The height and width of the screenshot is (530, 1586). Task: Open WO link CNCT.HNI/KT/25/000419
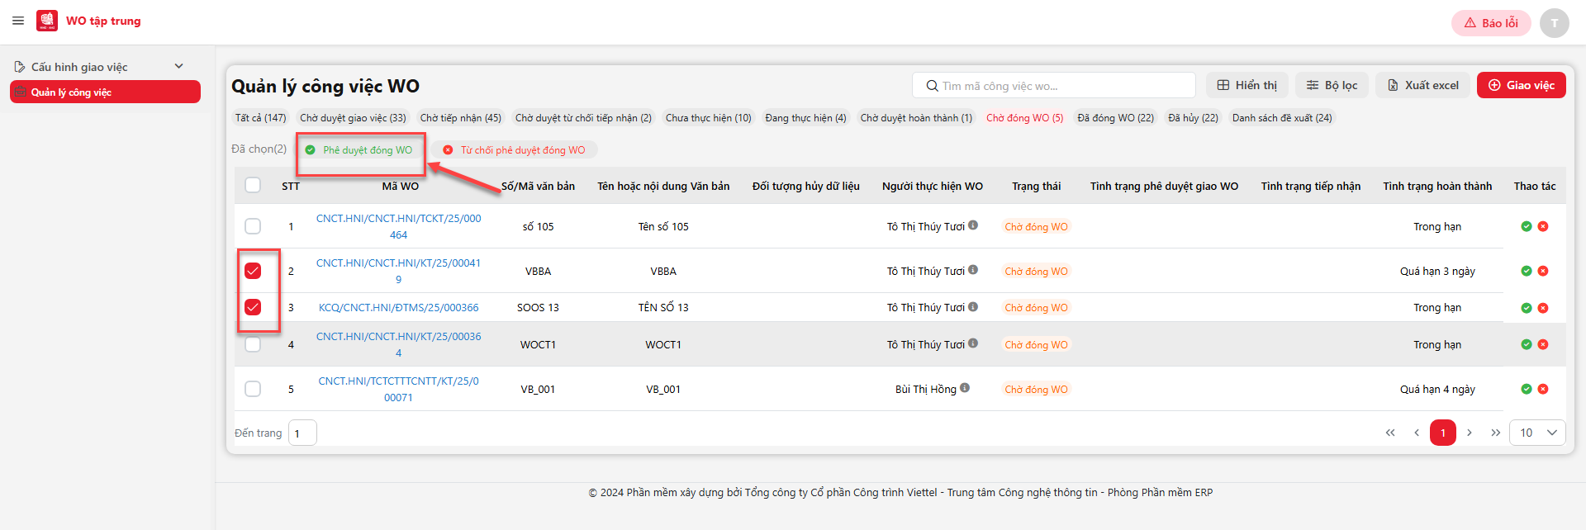398,271
